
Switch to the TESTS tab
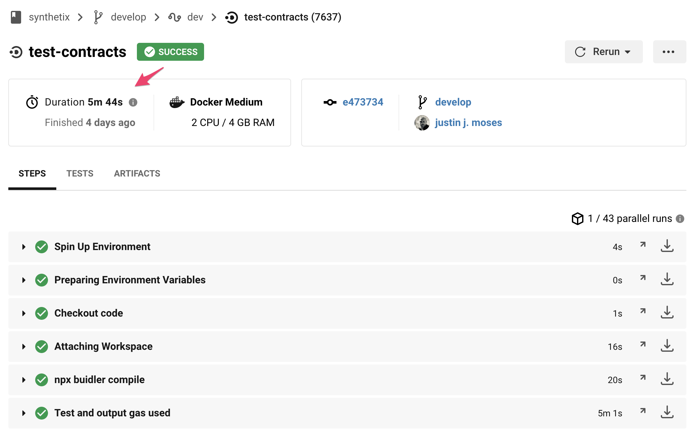[80, 174]
